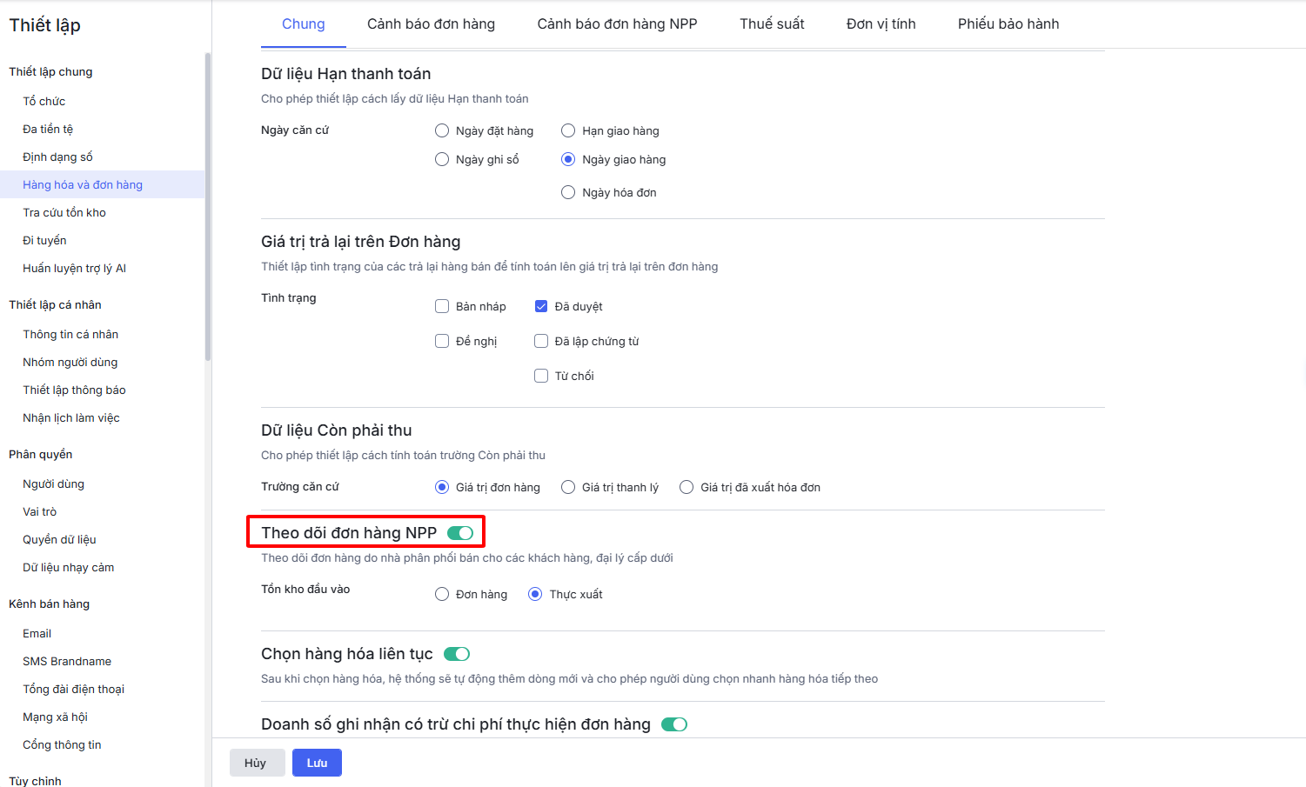Disable the Chọn hàng hóa liên tục switch
This screenshot has height=787, width=1306.
pyautogui.click(x=456, y=654)
